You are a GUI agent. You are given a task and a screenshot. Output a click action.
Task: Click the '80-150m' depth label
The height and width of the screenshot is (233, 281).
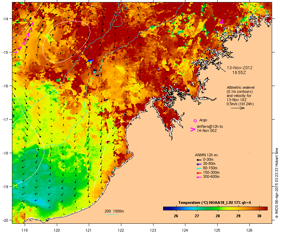pos(210,168)
